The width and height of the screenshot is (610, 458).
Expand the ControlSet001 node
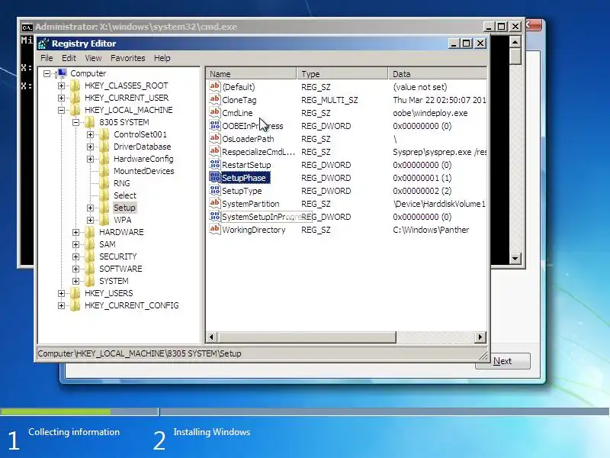coord(90,135)
